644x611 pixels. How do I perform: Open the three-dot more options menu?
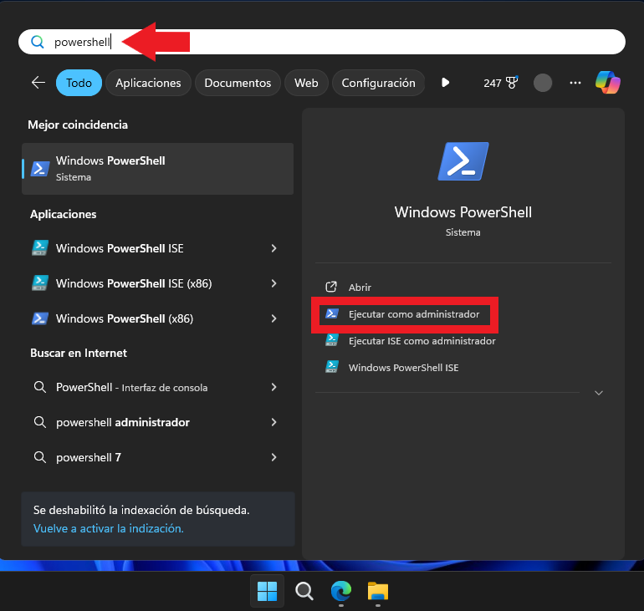(x=575, y=83)
